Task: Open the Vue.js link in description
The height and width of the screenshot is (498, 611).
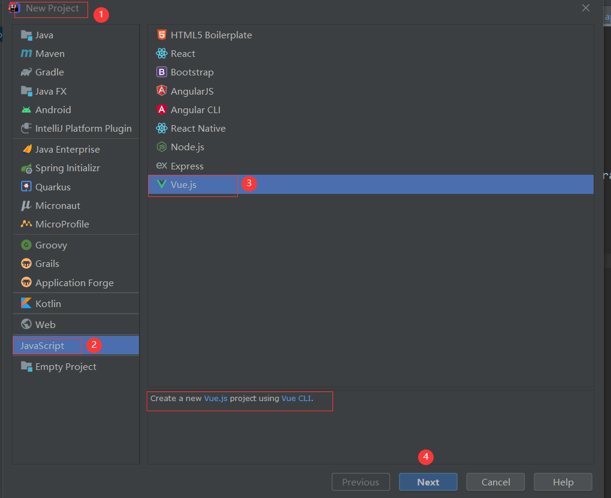Action: point(216,398)
